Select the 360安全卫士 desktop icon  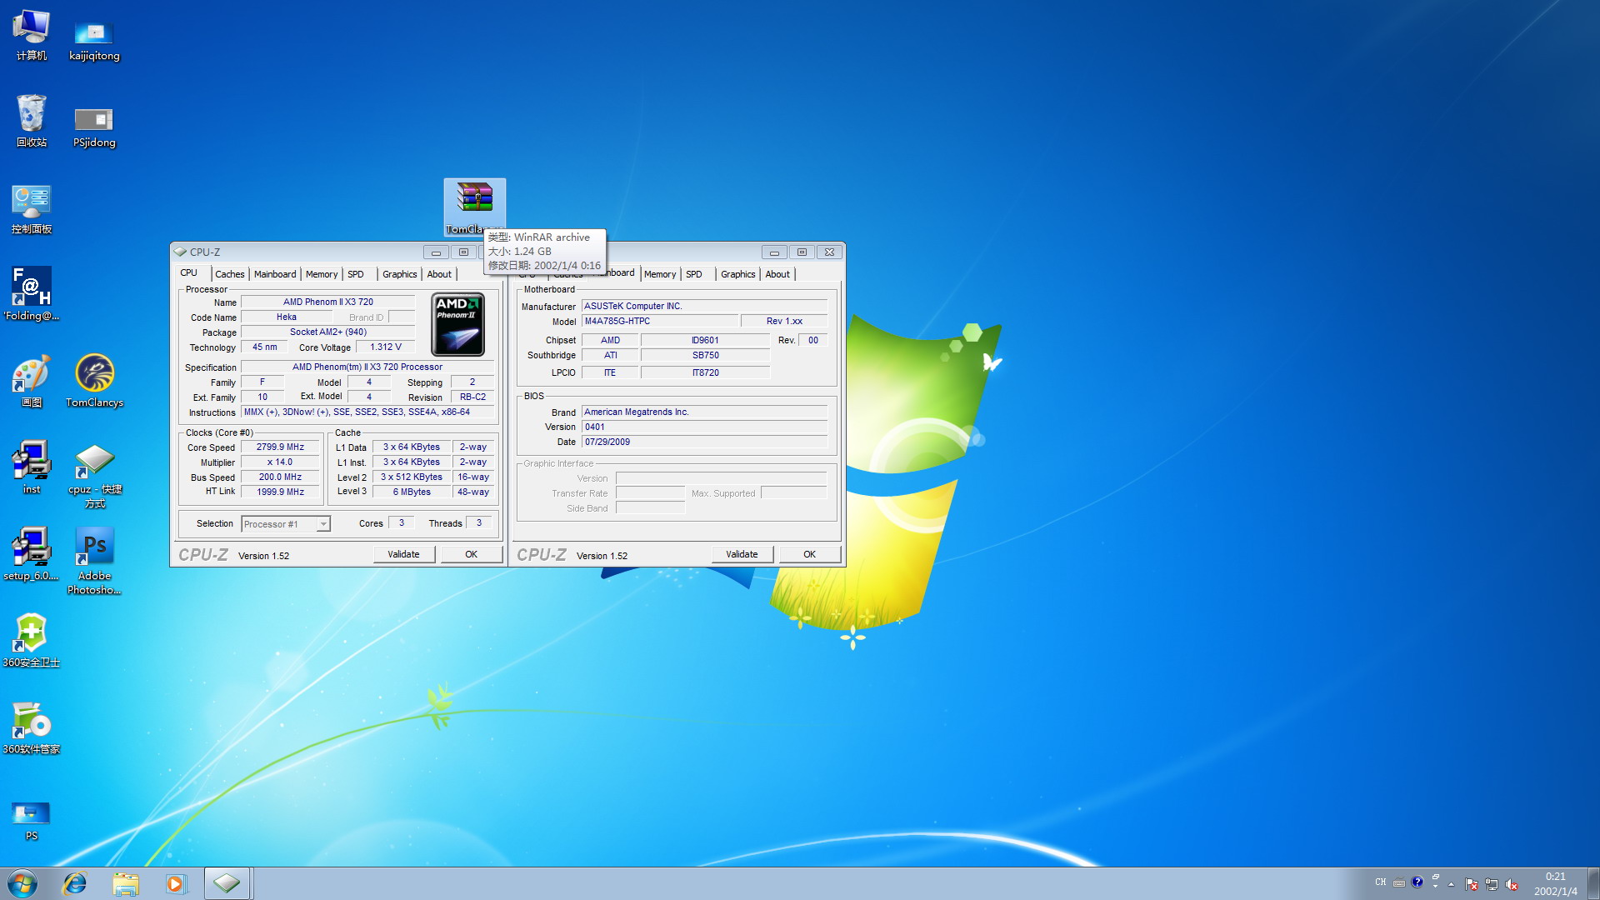click(32, 634)
